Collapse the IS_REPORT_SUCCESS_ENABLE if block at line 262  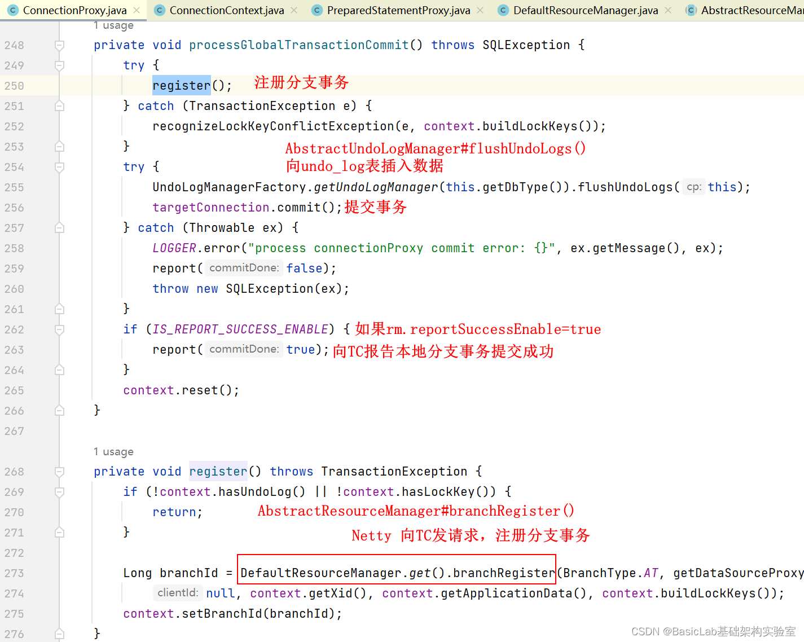59,329
